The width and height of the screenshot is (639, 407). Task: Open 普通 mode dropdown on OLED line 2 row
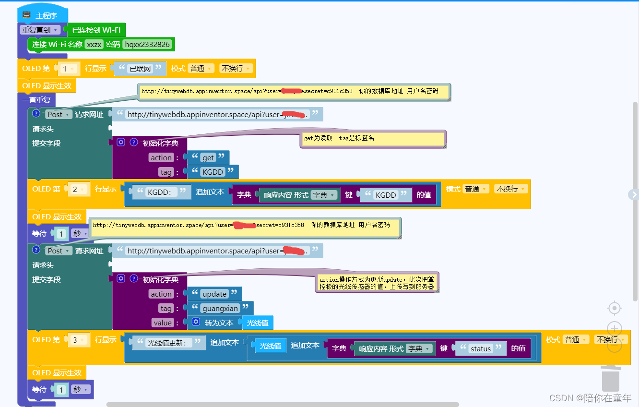(x=476, y=189)
